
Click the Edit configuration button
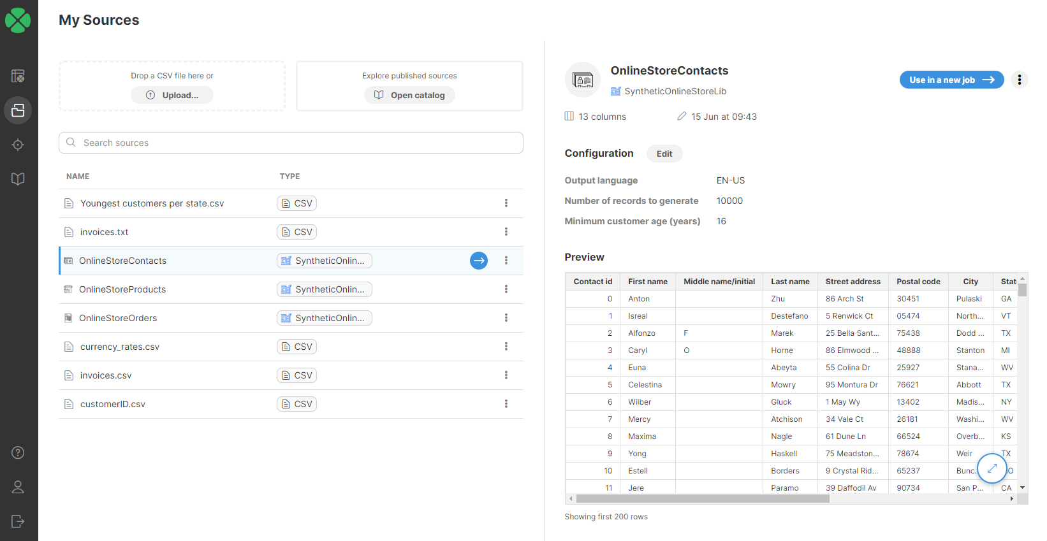coord(664,154)
